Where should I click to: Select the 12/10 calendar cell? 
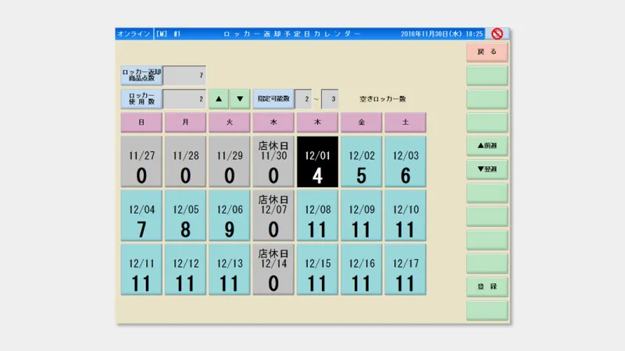(x=405, y=216)
